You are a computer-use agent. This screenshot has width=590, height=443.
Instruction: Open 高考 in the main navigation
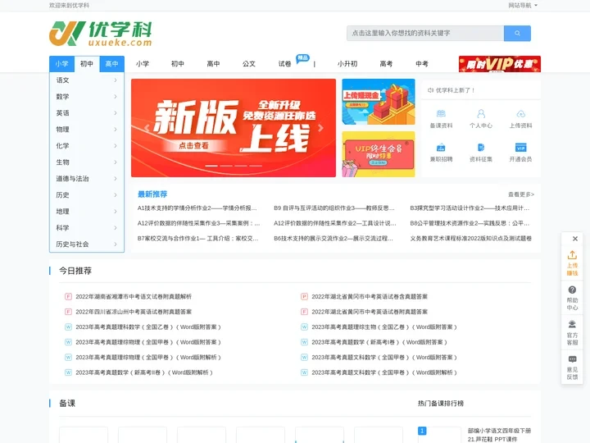[386, 64]
